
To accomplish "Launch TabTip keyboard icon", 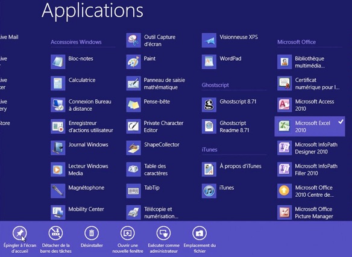I will point(134,191).
